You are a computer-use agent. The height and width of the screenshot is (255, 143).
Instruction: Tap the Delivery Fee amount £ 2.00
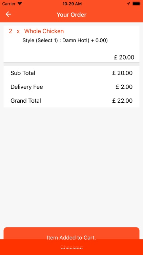pos(124,87)
